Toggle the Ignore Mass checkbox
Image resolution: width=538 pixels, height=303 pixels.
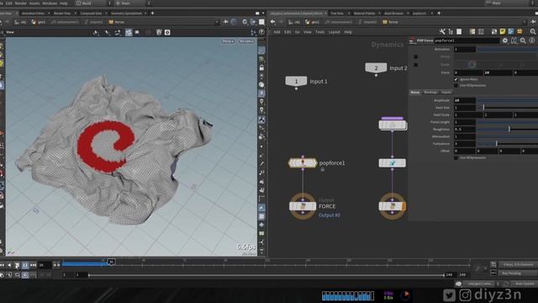[x=456, y=79]
